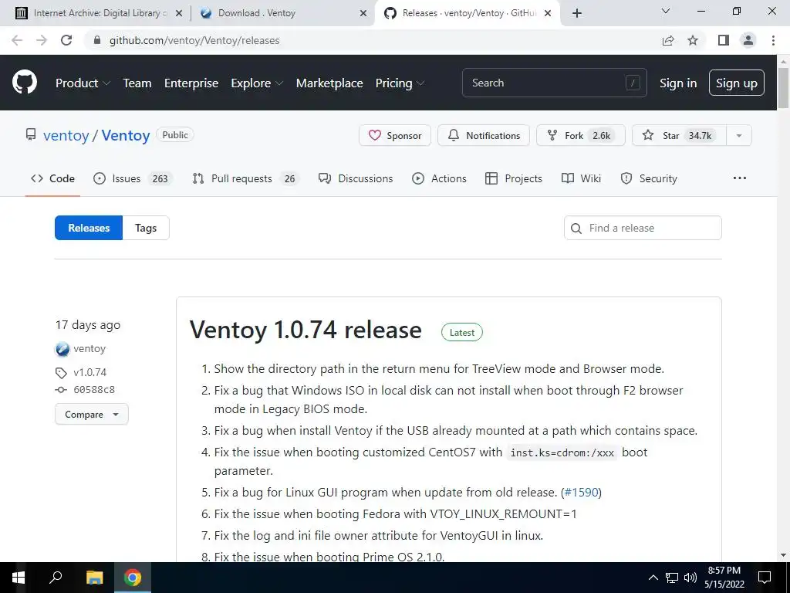This screenshot has width=790, height=593.
Task: Open the Projects tab
Action: [513, 178]
